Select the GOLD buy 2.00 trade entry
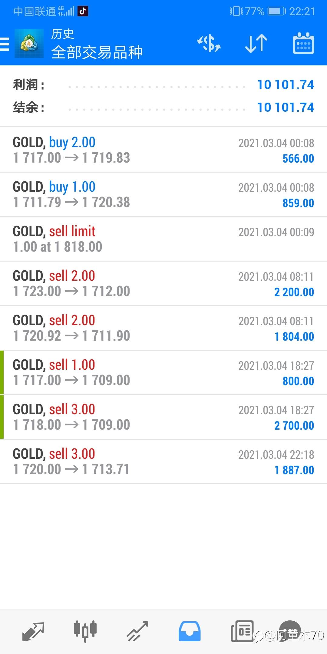Image resolution: width=327 pixels, height=654 pixels. [x=163, y=150]
